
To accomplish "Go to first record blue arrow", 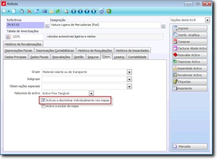I will click(x=73, y=11).
